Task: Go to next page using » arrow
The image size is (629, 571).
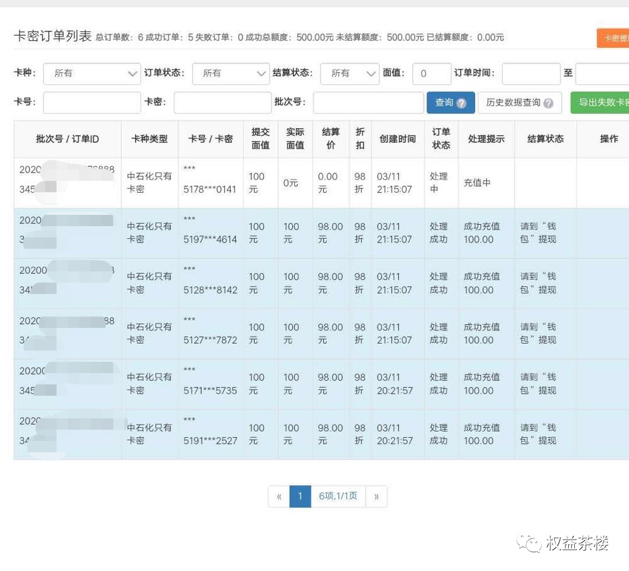Action: [376, 496]
